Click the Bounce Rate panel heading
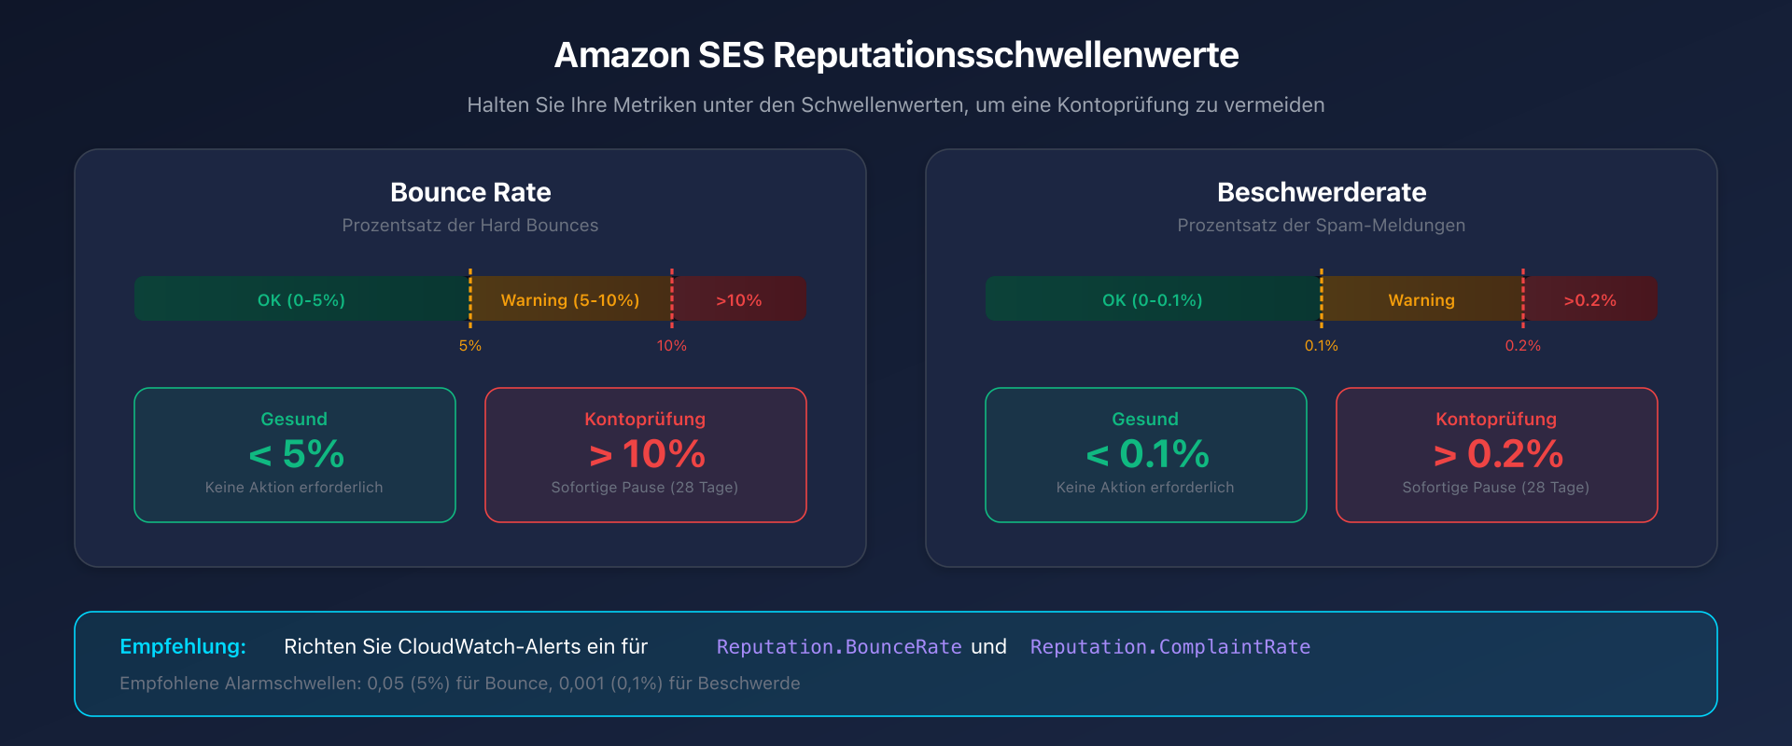The height and width of the screenshot is (746, 1792). (470, 192)
